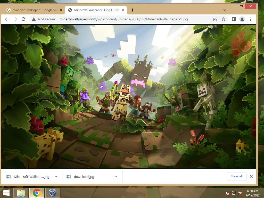View the Not secure site information warning

(44, 19)
